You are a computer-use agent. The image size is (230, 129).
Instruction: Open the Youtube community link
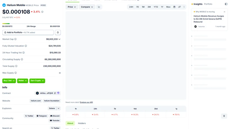pos(55,120)
